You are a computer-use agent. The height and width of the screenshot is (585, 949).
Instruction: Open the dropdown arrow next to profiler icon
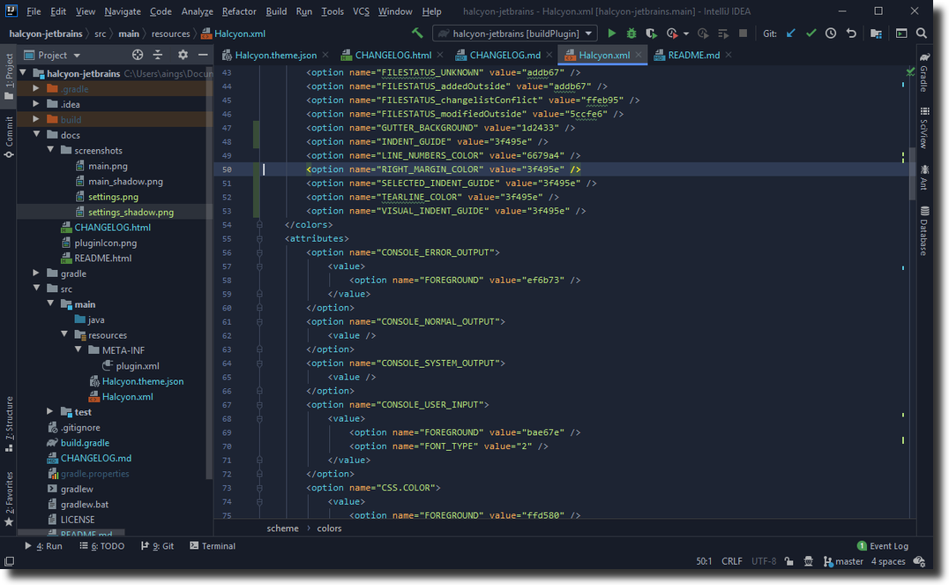[x=685, y=34]
